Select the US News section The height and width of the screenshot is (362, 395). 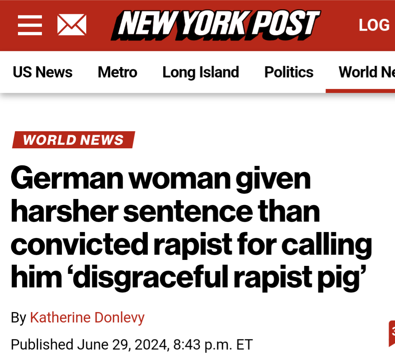(43, 72)
